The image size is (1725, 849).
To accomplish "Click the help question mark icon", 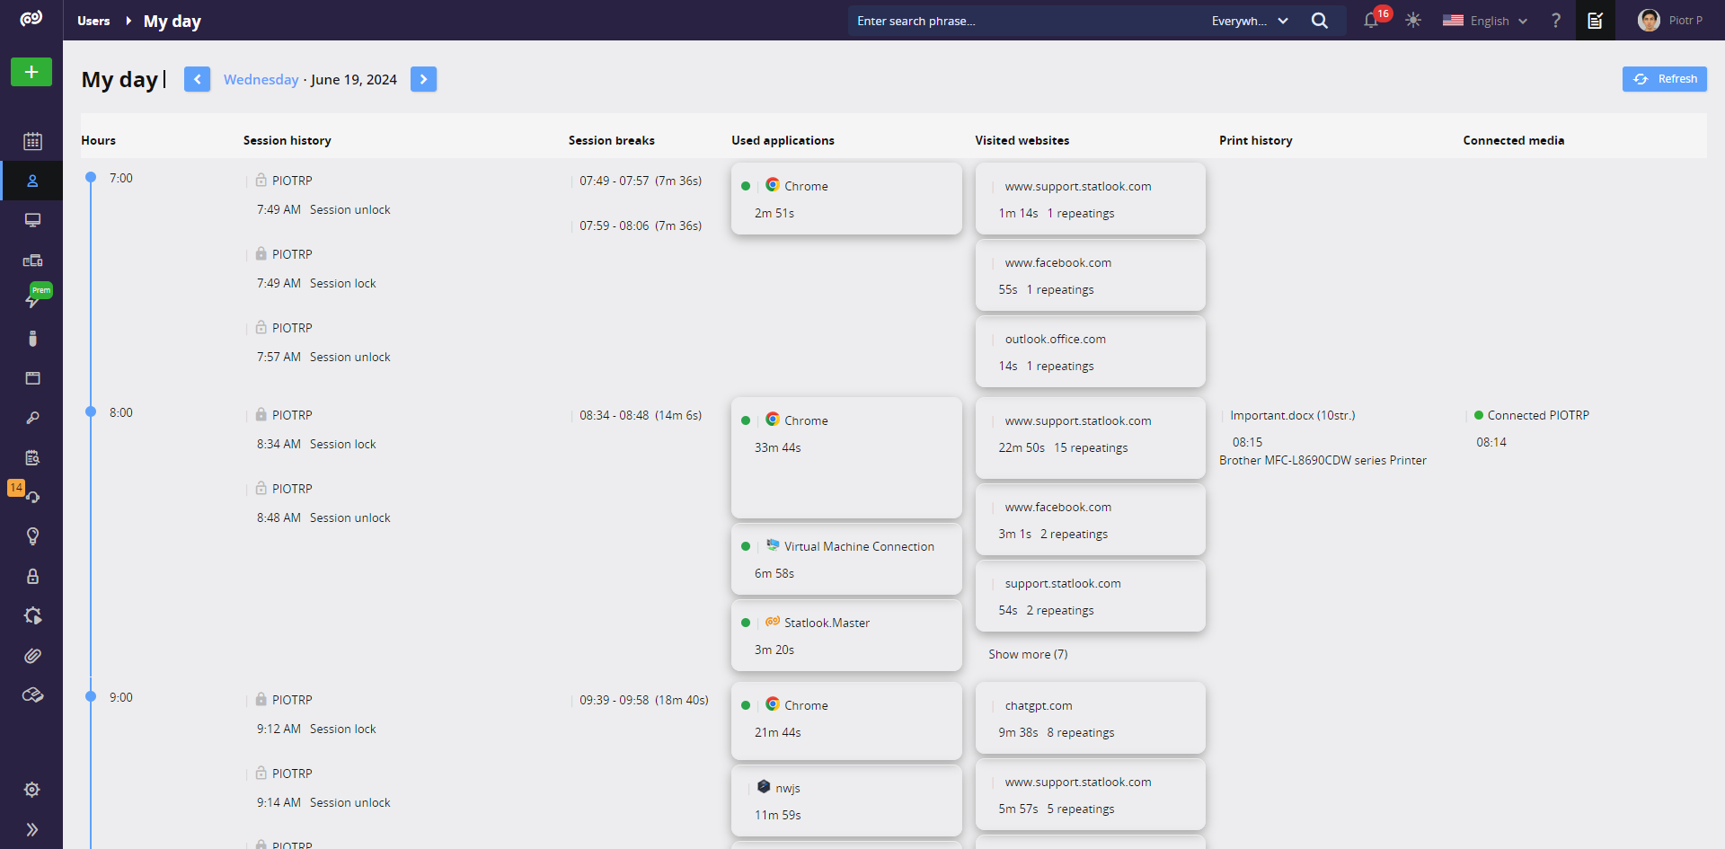I will pos(1556,21).
